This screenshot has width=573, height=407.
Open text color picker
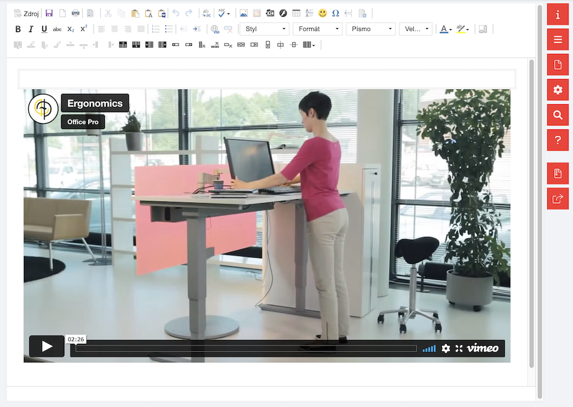tap(445, 29)
